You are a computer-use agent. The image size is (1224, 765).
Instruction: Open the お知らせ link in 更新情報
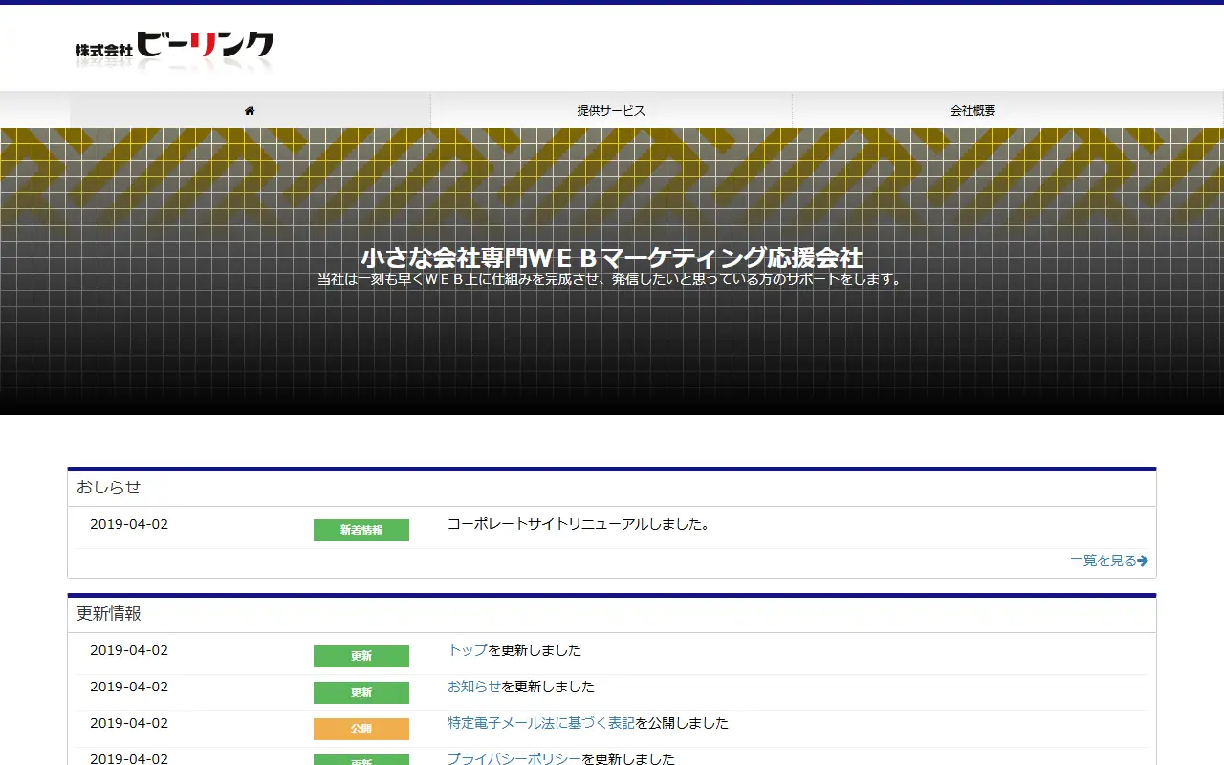point(474,687)
